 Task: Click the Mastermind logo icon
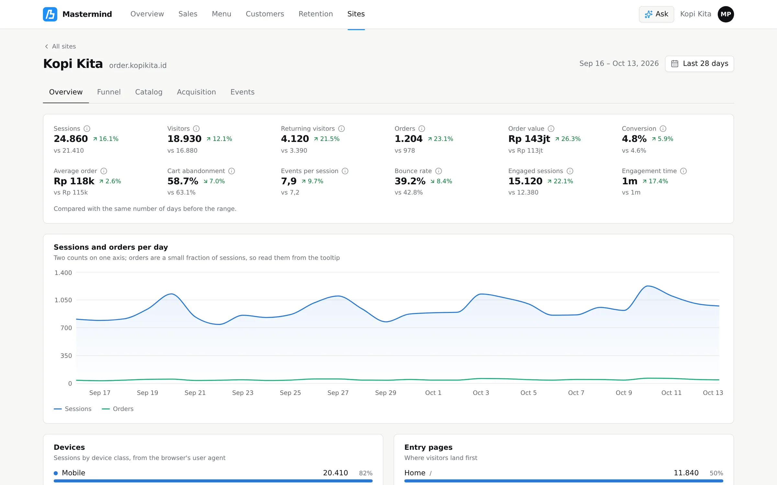(x=50, y=14)
